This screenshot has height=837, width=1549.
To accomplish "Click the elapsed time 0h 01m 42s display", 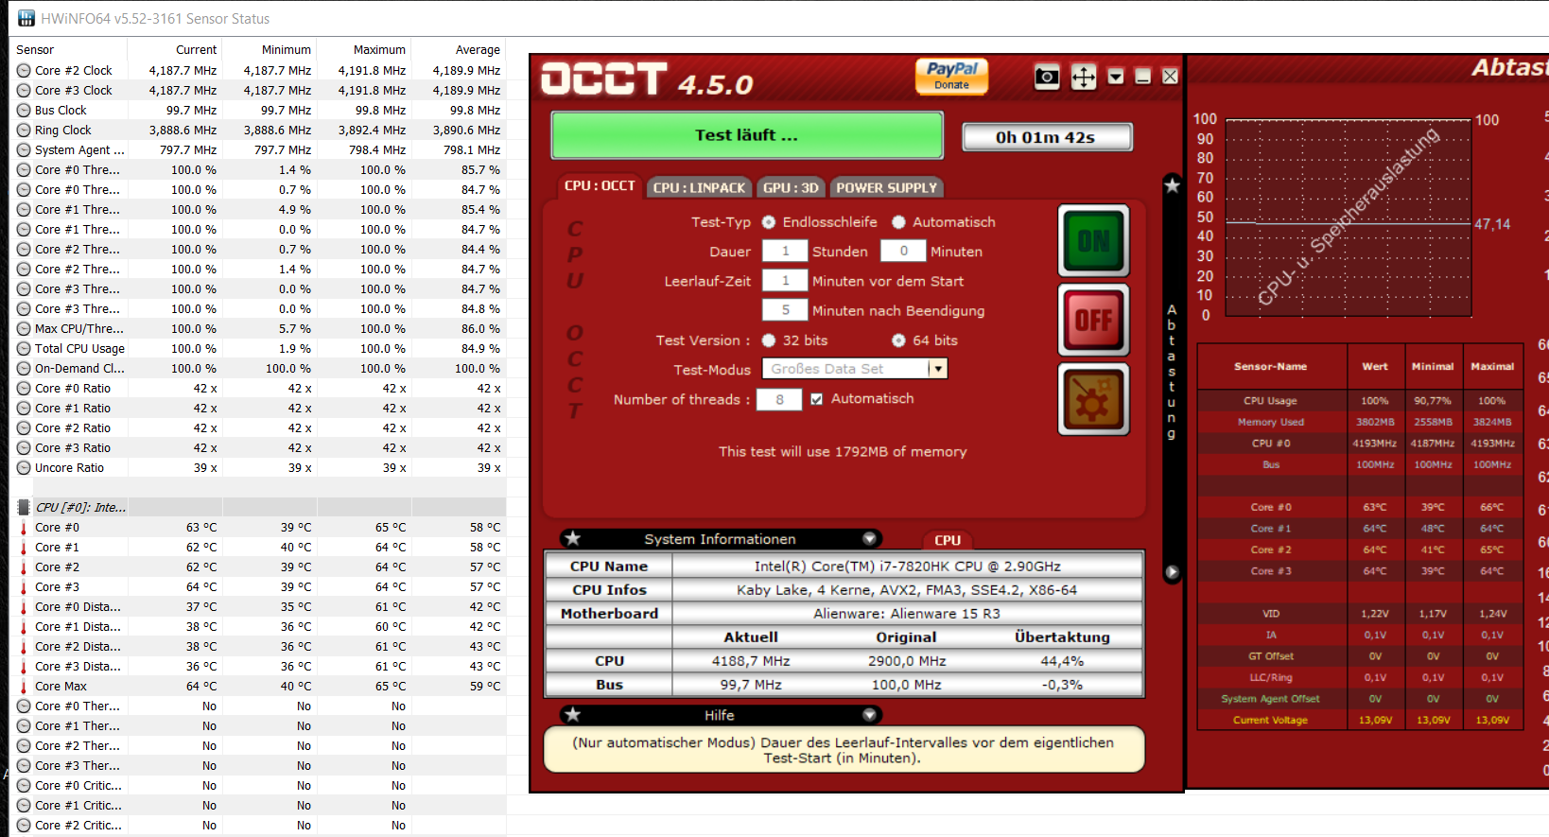I will (1047, 137).
